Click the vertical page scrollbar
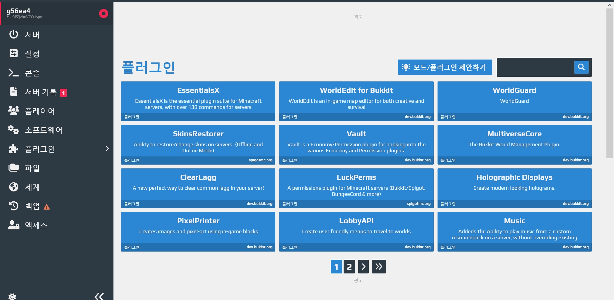 610,83
